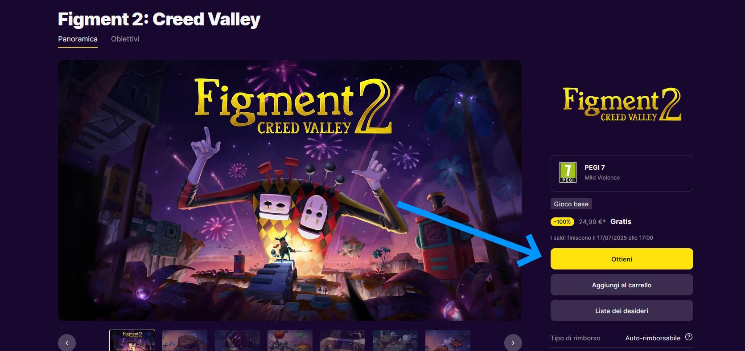Select the third screenshot thumbnail

(x=237, y=340)
